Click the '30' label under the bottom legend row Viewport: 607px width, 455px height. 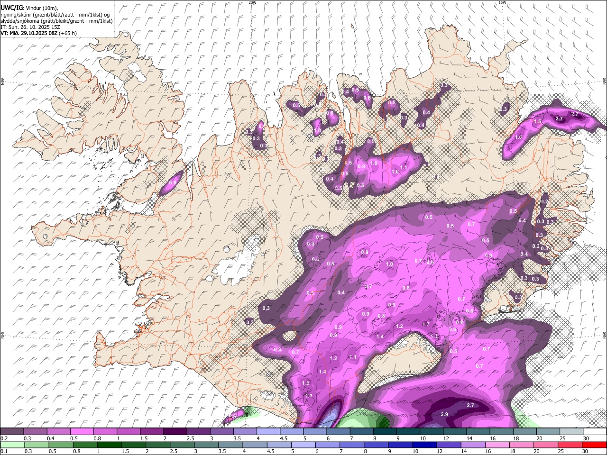point(586,452)
